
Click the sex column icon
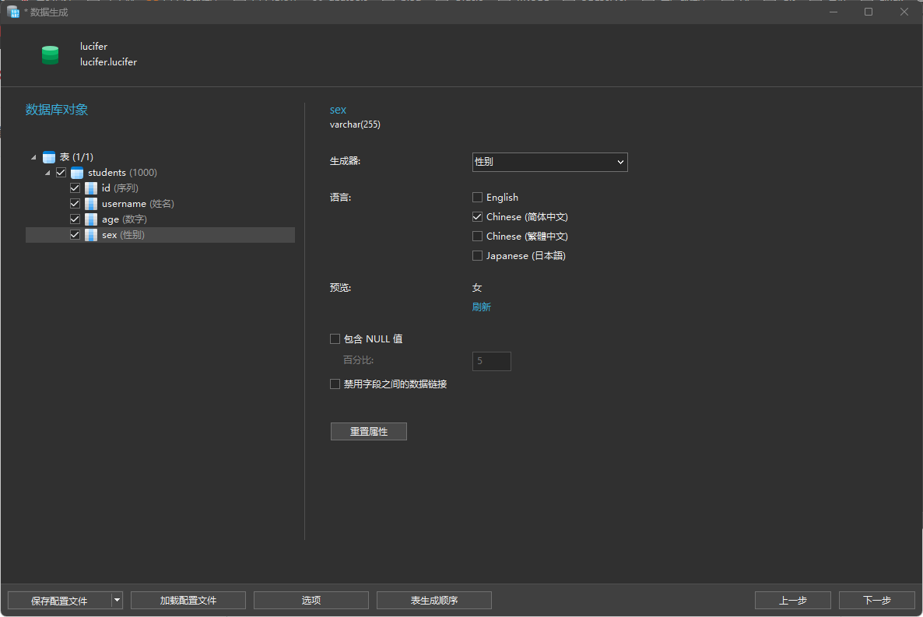coord(91,235)
